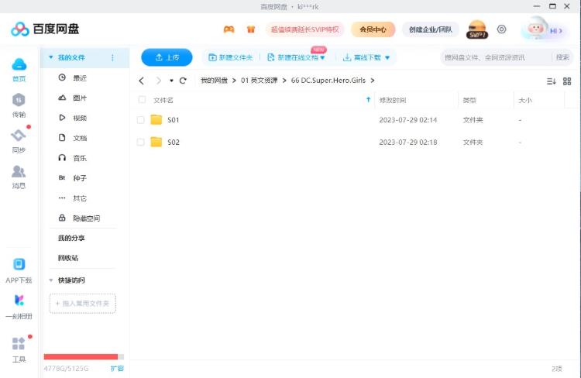Open the 消息 messages icon
Viewport: 581px width, 378px height.
coord(19,171)
